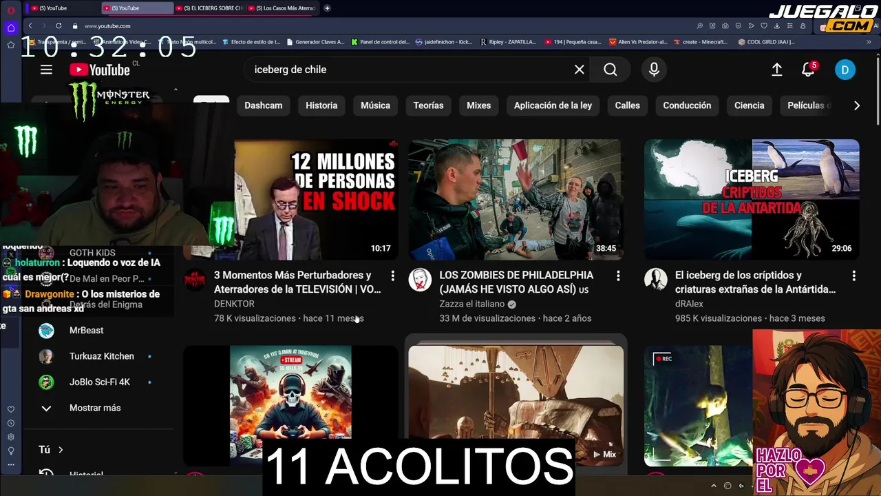
Task: Start voice search with the microphone
Action: 654,70
